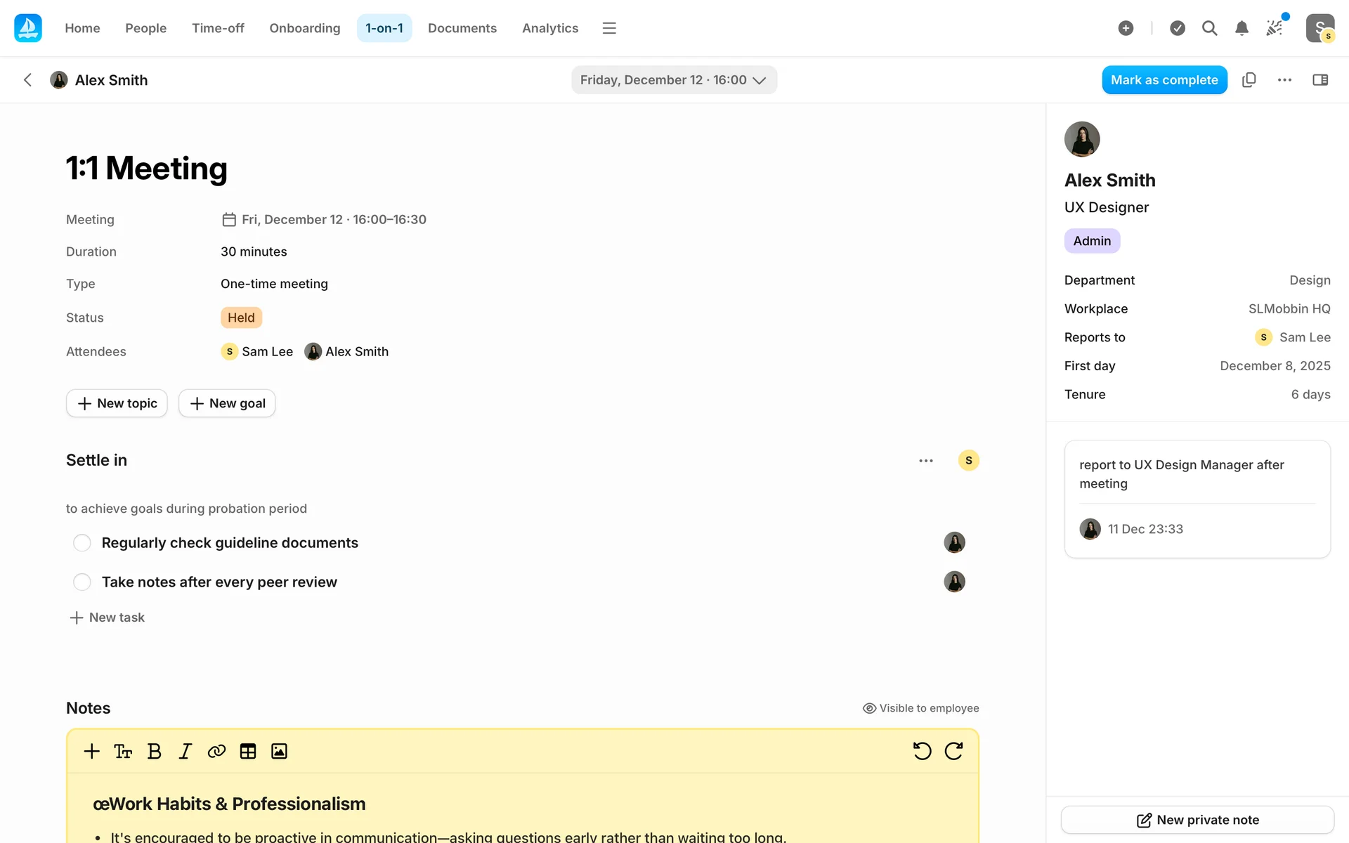
Task: Expand the hamburger more-navigation menu
Action: pos(609,28)
